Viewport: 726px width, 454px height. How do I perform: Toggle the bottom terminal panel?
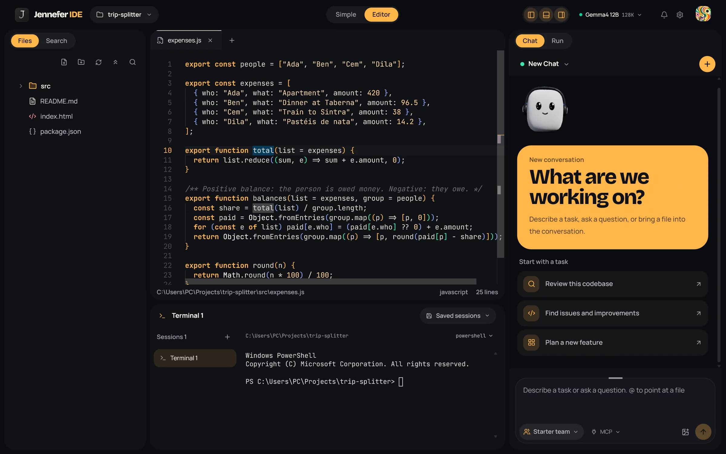point(546,15)
